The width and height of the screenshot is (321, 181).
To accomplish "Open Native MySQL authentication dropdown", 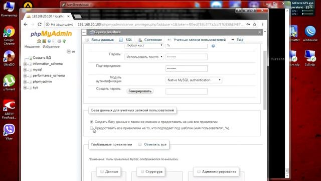I will click(x=194, y=80).
